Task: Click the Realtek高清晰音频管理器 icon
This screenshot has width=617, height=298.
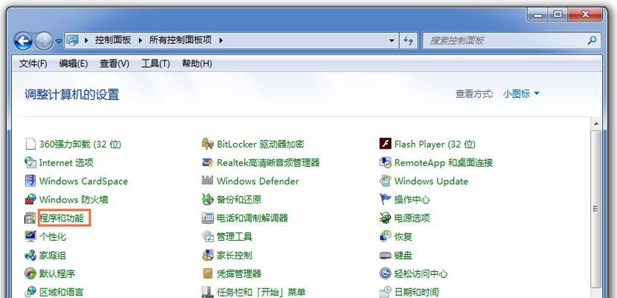Action: [208, 162]
